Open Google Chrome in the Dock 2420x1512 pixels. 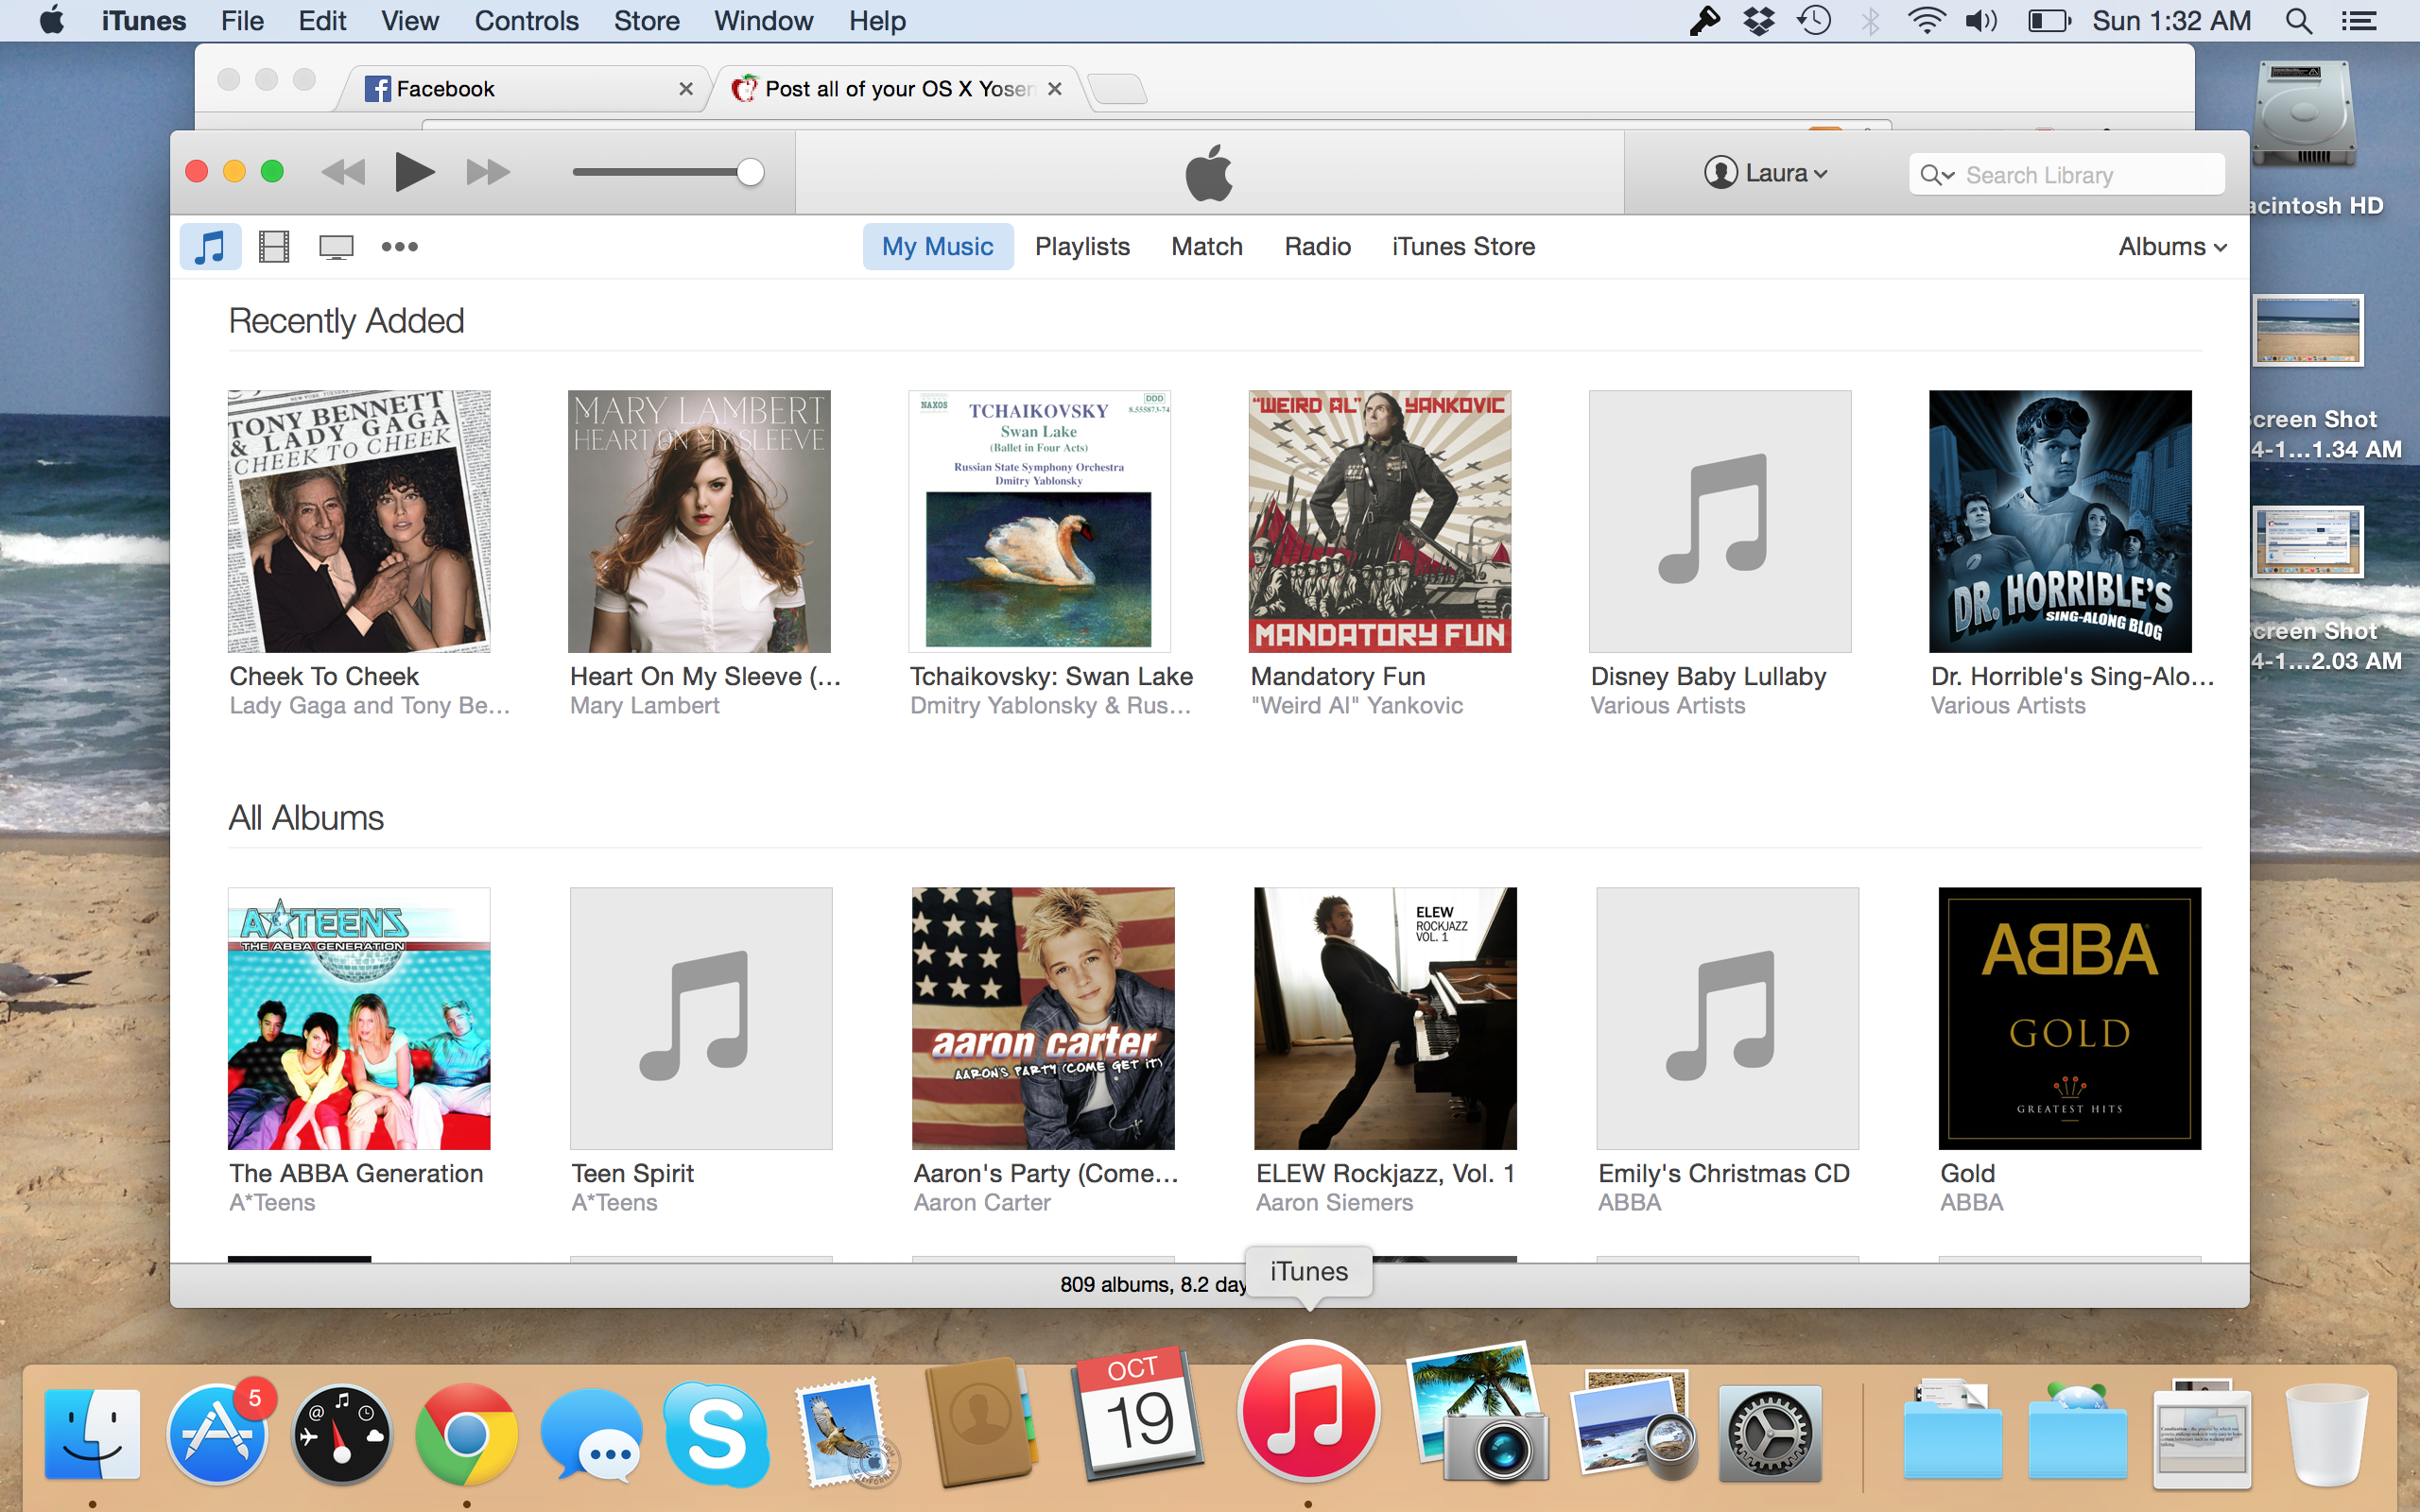(466, 1434)
